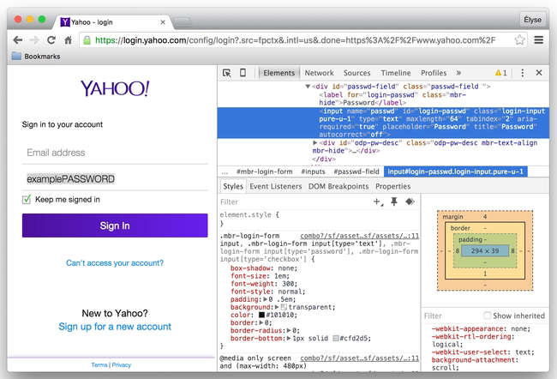Reload the Yahoo login page
The width and height of the screenshot is (557, 379).
(51, 39)
